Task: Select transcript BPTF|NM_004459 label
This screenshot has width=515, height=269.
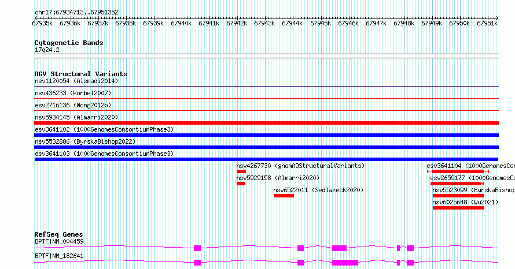Action: click(x=59, y=241)
